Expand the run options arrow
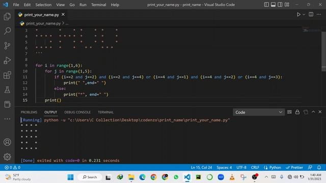326x183 pixels. tap(304, 15)
